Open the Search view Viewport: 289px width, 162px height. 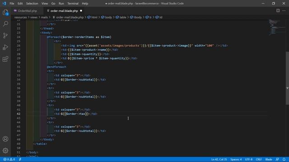point(5,24)
